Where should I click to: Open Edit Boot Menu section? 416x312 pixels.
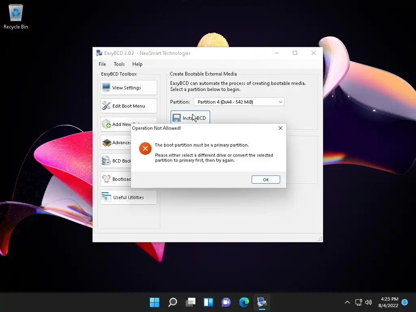129,106
